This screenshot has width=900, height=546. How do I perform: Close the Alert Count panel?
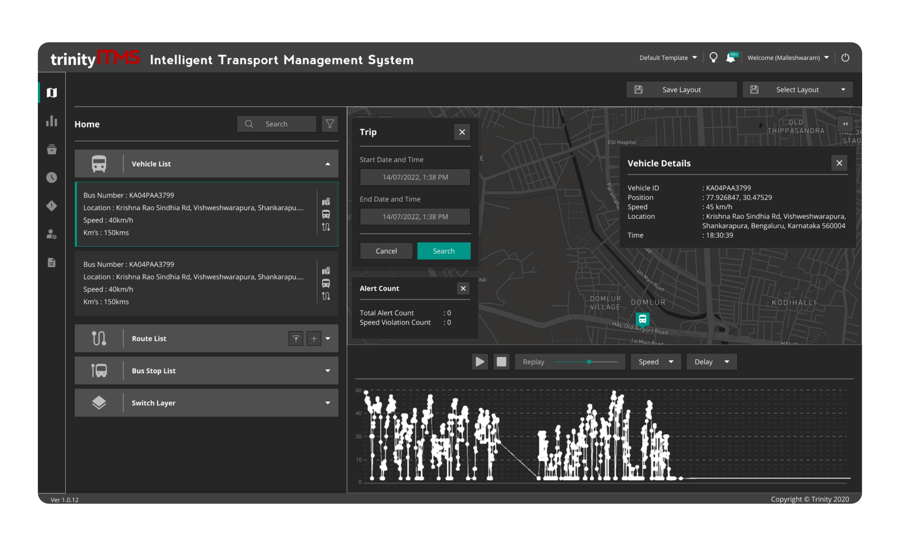pos(463,289)
